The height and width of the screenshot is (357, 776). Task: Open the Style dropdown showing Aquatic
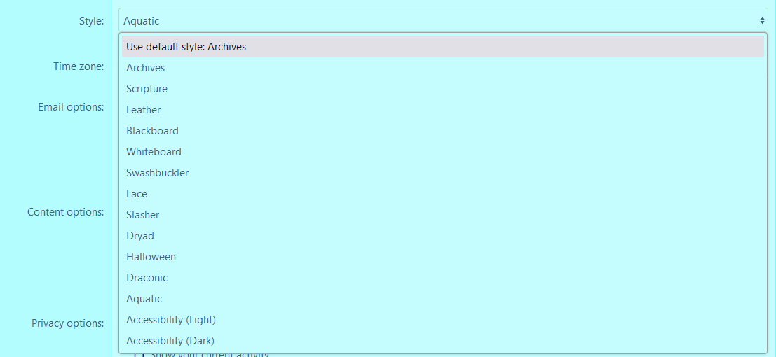[x=443, y=21]
